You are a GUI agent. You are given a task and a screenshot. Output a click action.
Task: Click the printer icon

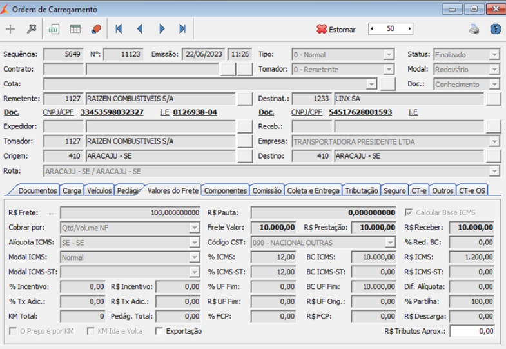[x=474, y=29]
